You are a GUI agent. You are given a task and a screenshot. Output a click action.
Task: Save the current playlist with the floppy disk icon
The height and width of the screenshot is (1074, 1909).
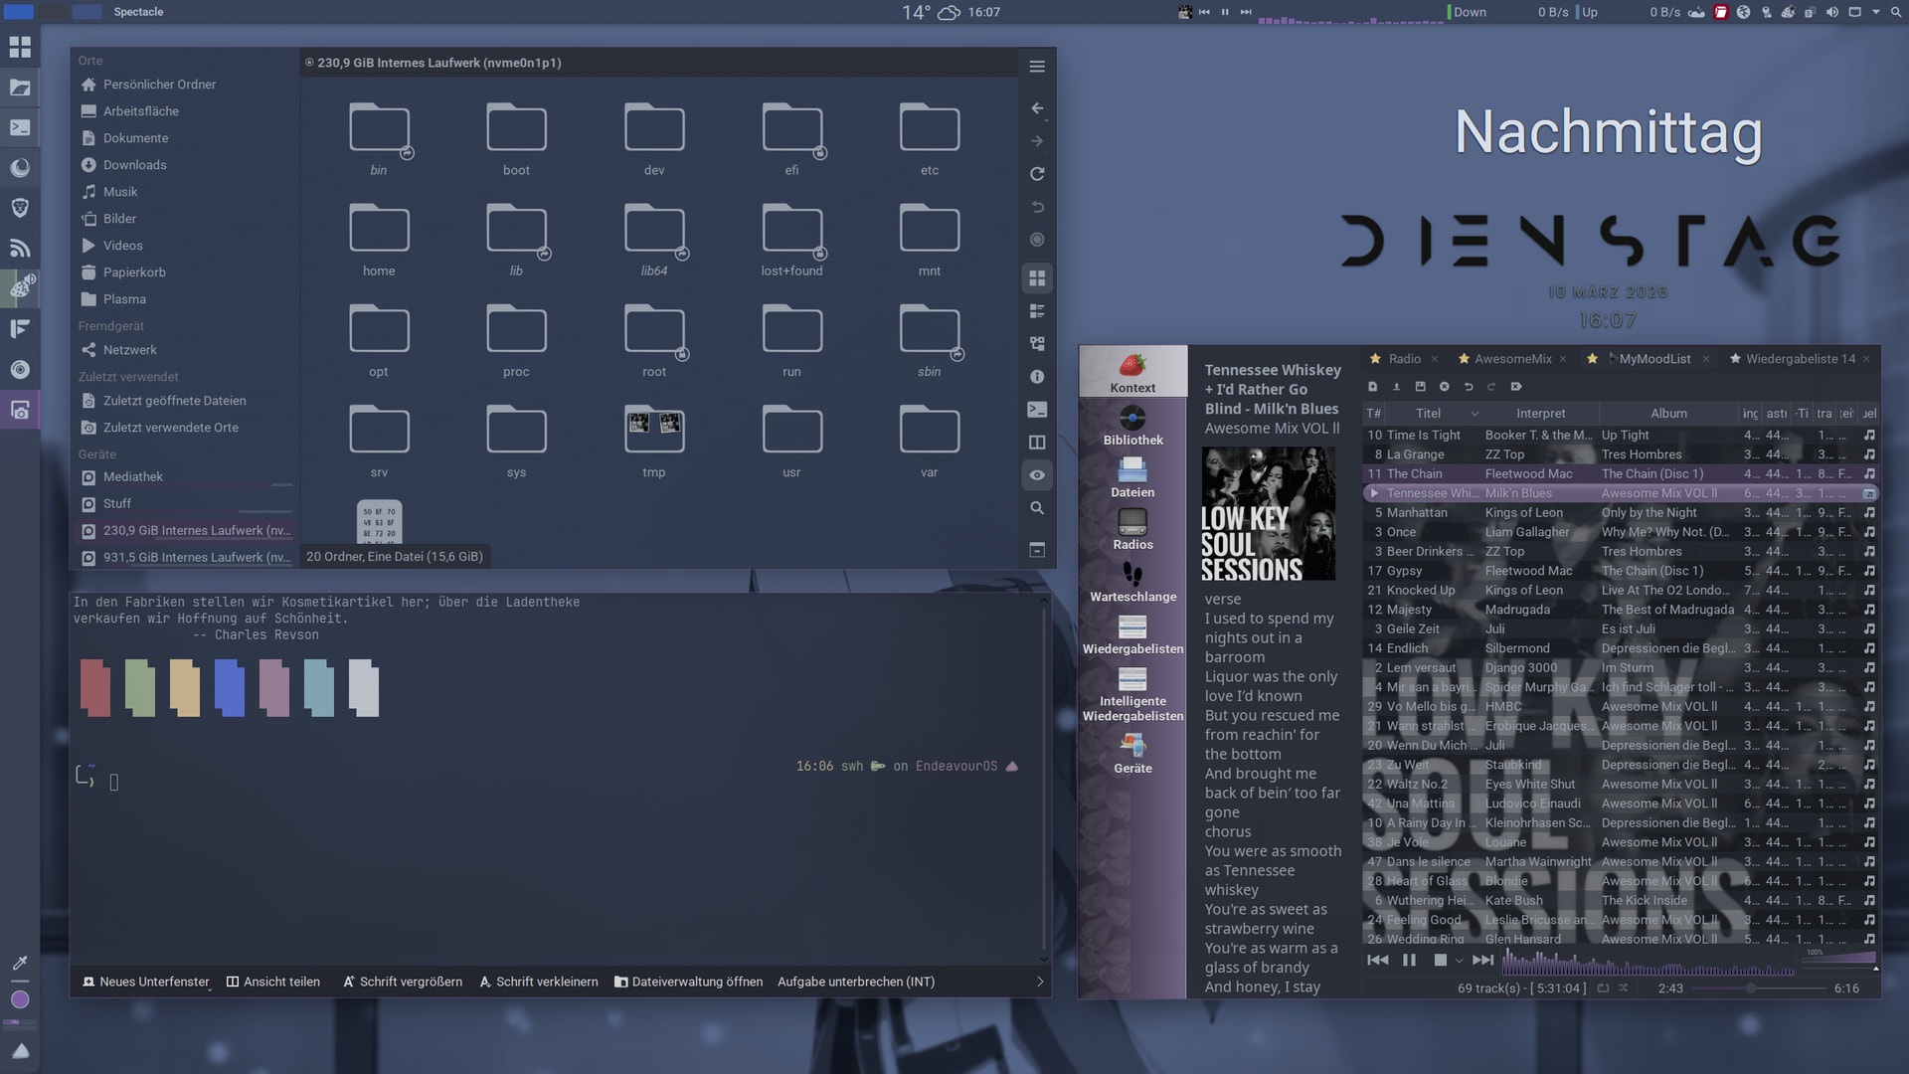1420,387
